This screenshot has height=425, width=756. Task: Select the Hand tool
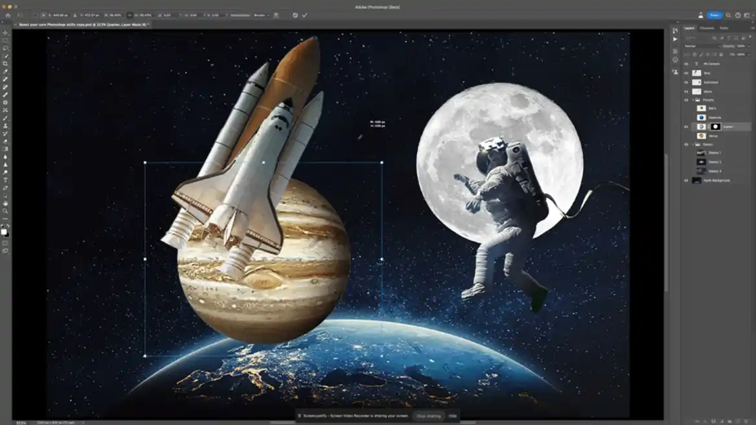[x=5, y=203]
